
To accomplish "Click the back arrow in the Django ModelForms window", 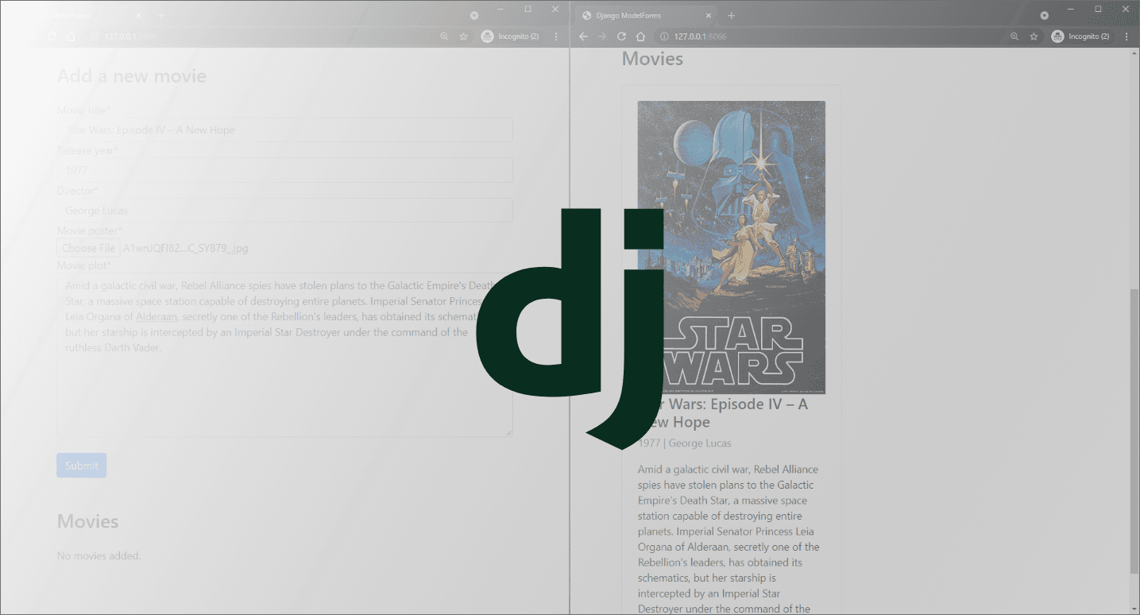I will (583, 36).
